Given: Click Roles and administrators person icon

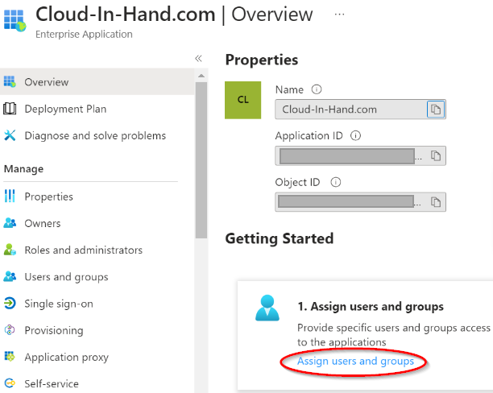Looking at the screenshot, I should (10, 250).
